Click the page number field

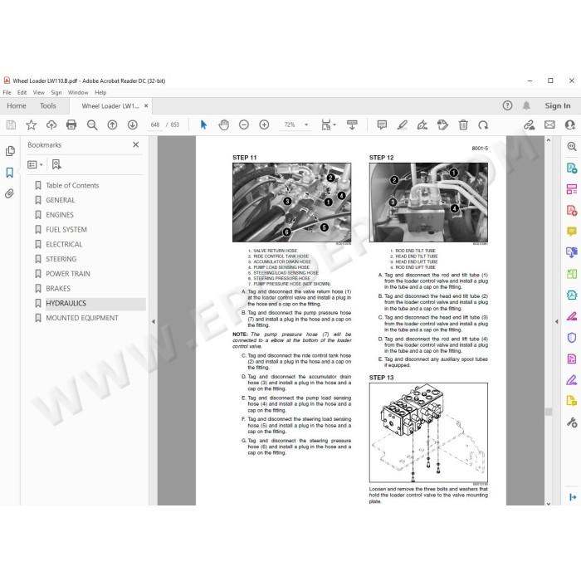[155, 124]
